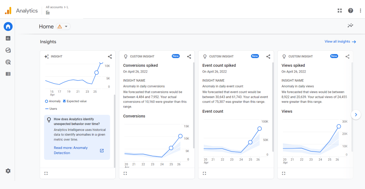Image resolution: width=365 pixels, height=189 pixels.
Task: Share the Users anomaly insight card
Action: pyautogui.click(x=110, y=56)
